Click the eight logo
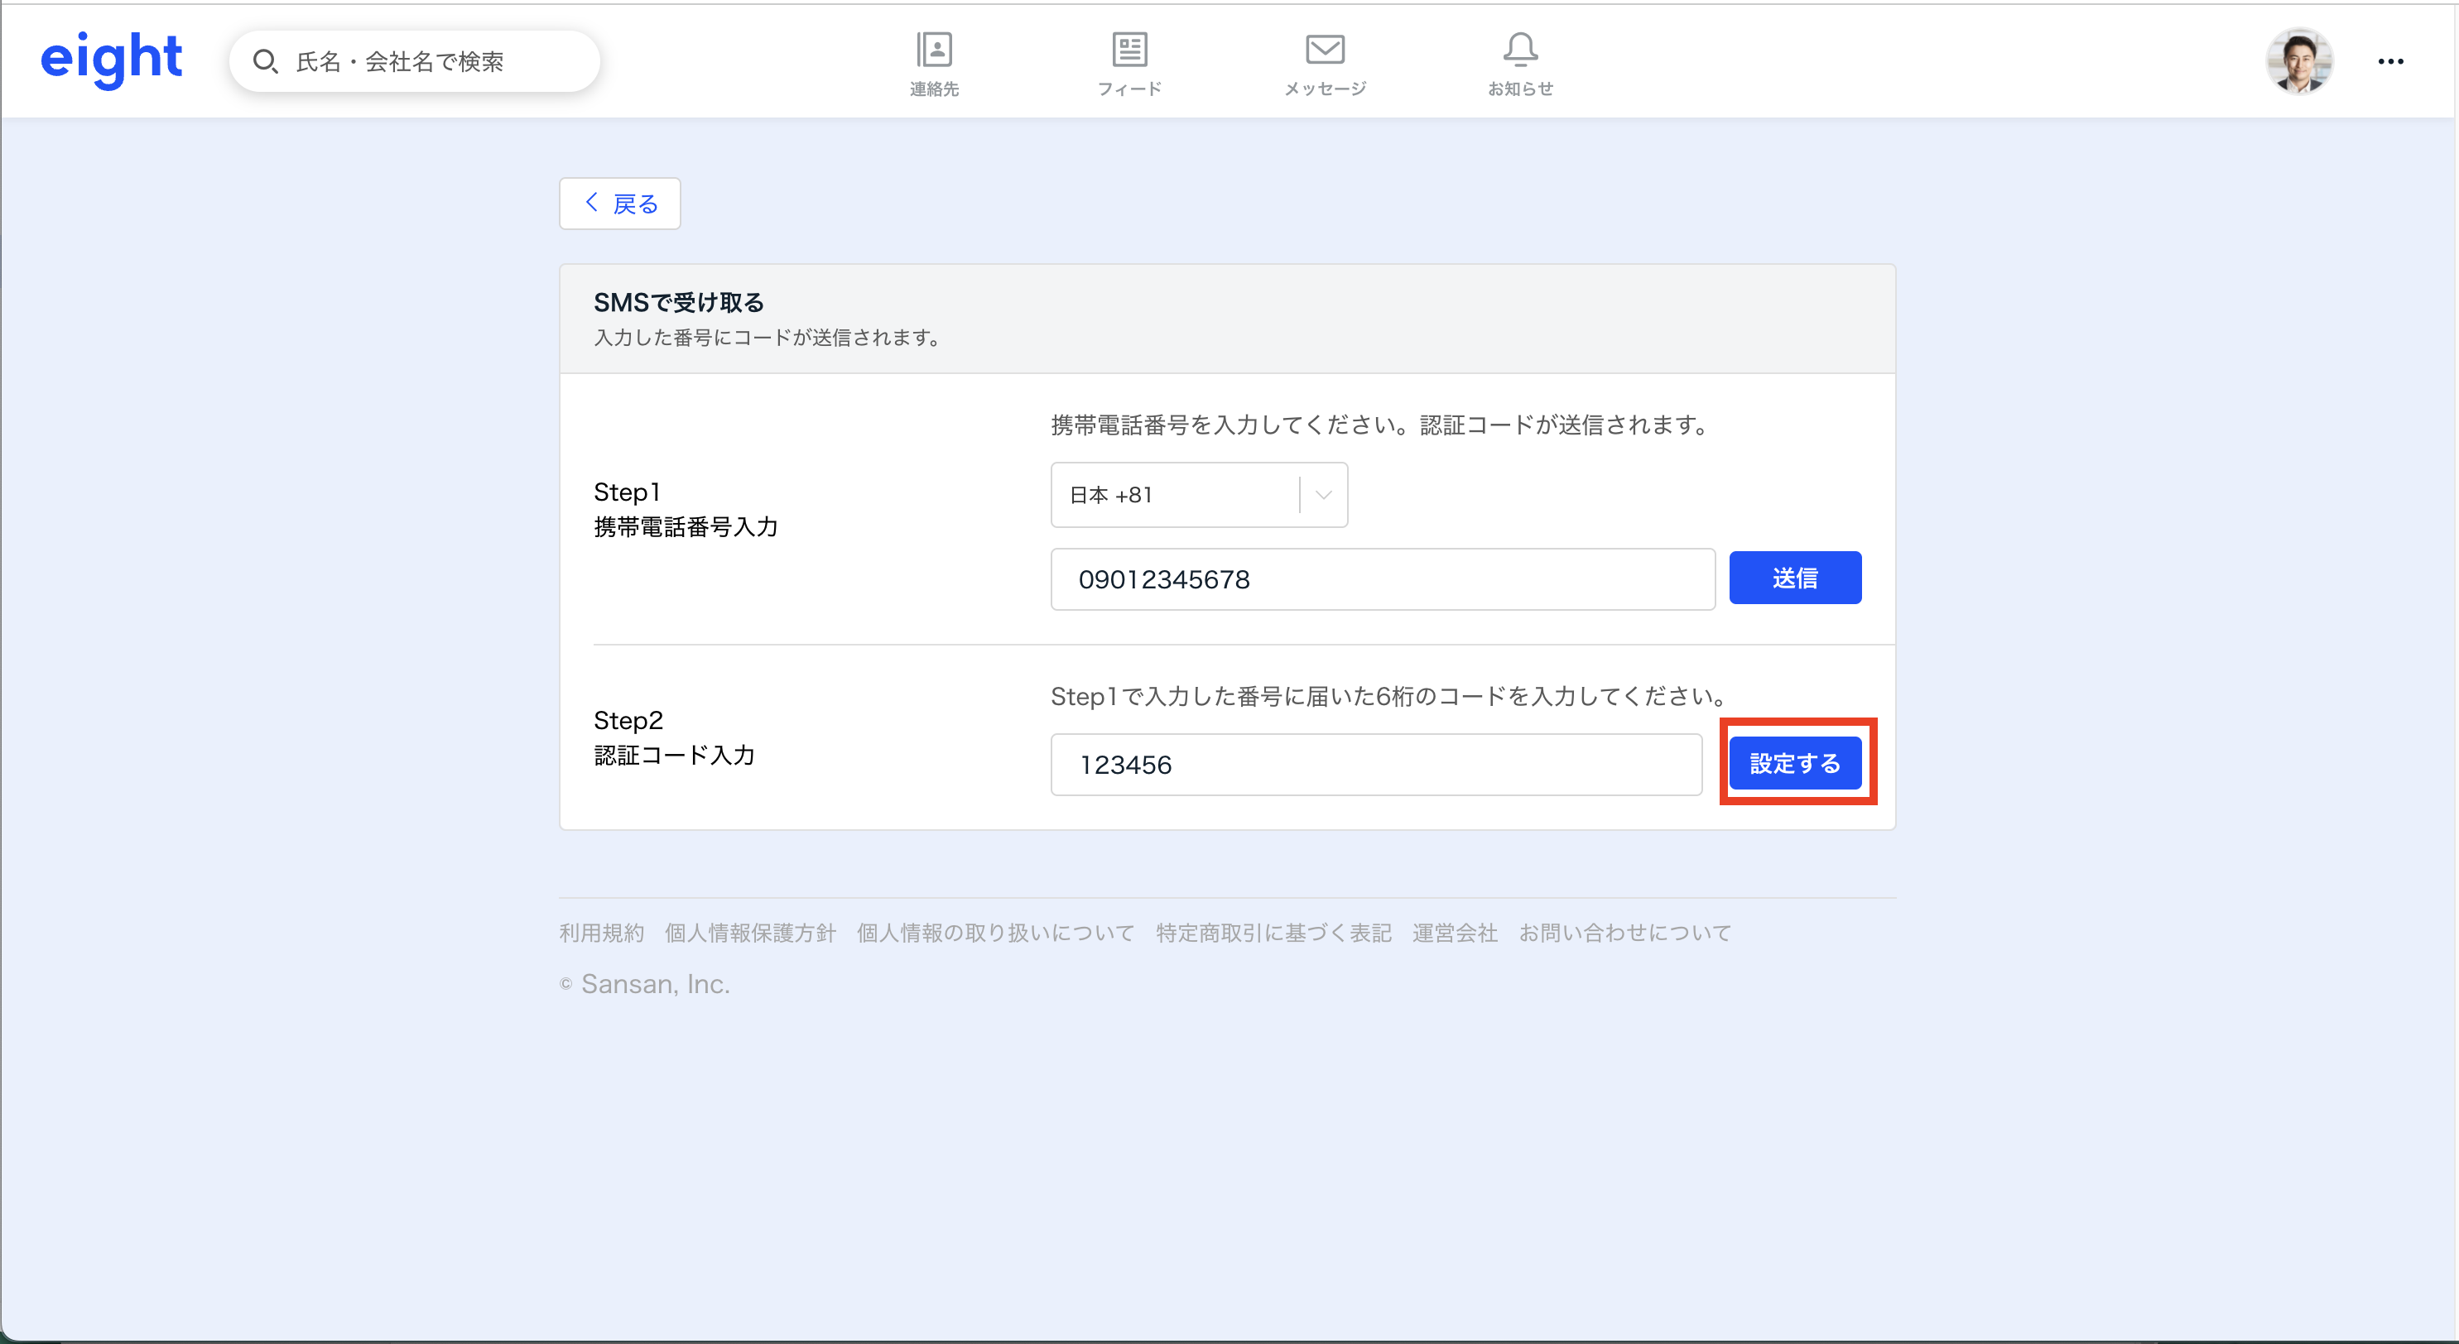 click(x=112, y=59)
